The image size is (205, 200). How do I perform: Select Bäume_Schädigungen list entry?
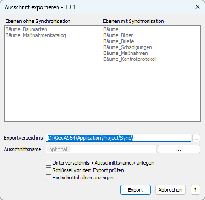tap(128, 47)
